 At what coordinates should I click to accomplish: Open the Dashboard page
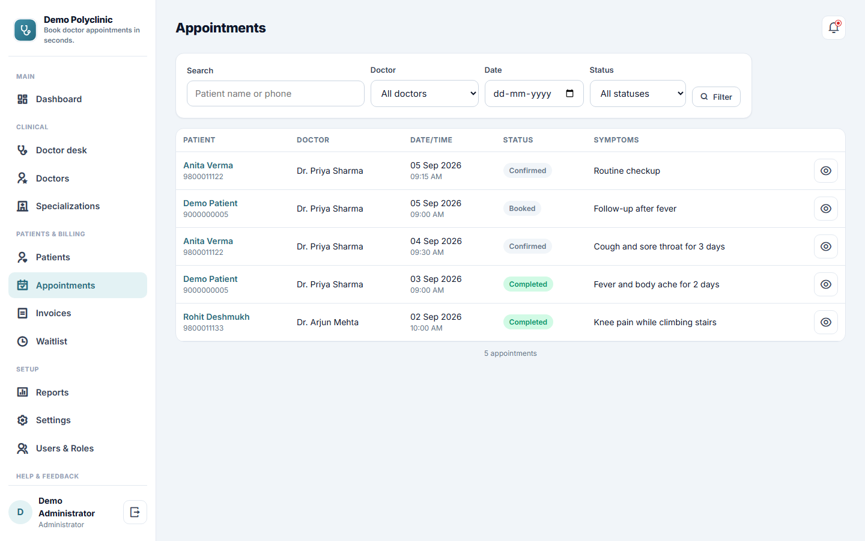click(x=77, y=99)
